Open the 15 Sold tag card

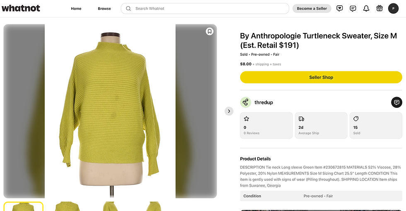pyautogui.click(x=376, y=126)
